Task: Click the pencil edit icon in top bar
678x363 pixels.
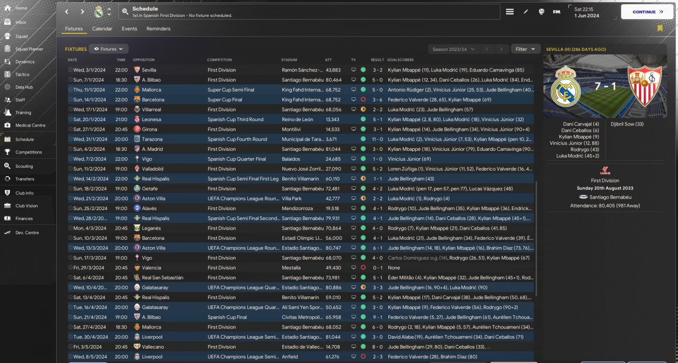Action: pos(525,12)
